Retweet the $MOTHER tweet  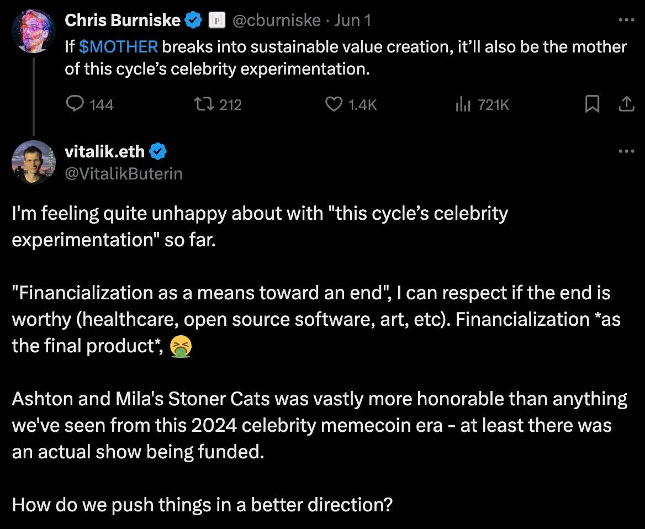pyautogui.click(x=204, y=104)
